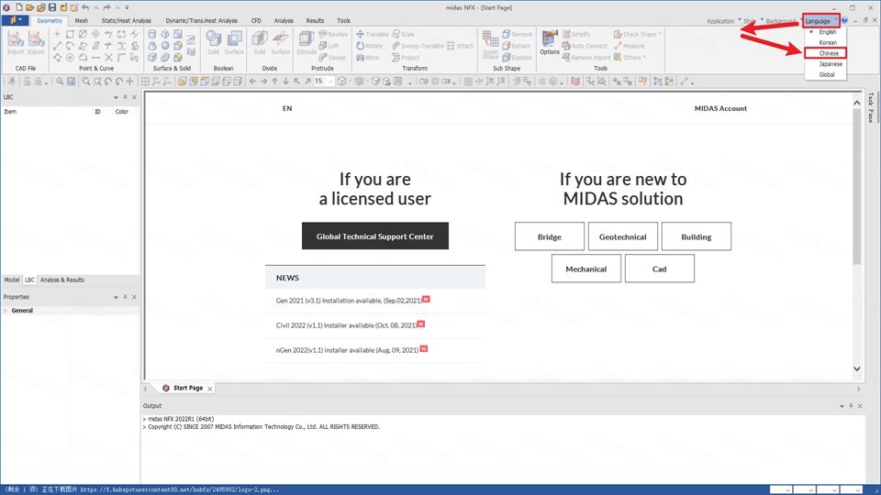Open the Background dropdown
Viewport: 881px width, 495px height.
(784, 21)
